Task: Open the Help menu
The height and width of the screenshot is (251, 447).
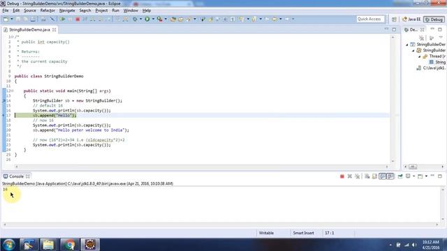Action: click(x=147, y=10)
